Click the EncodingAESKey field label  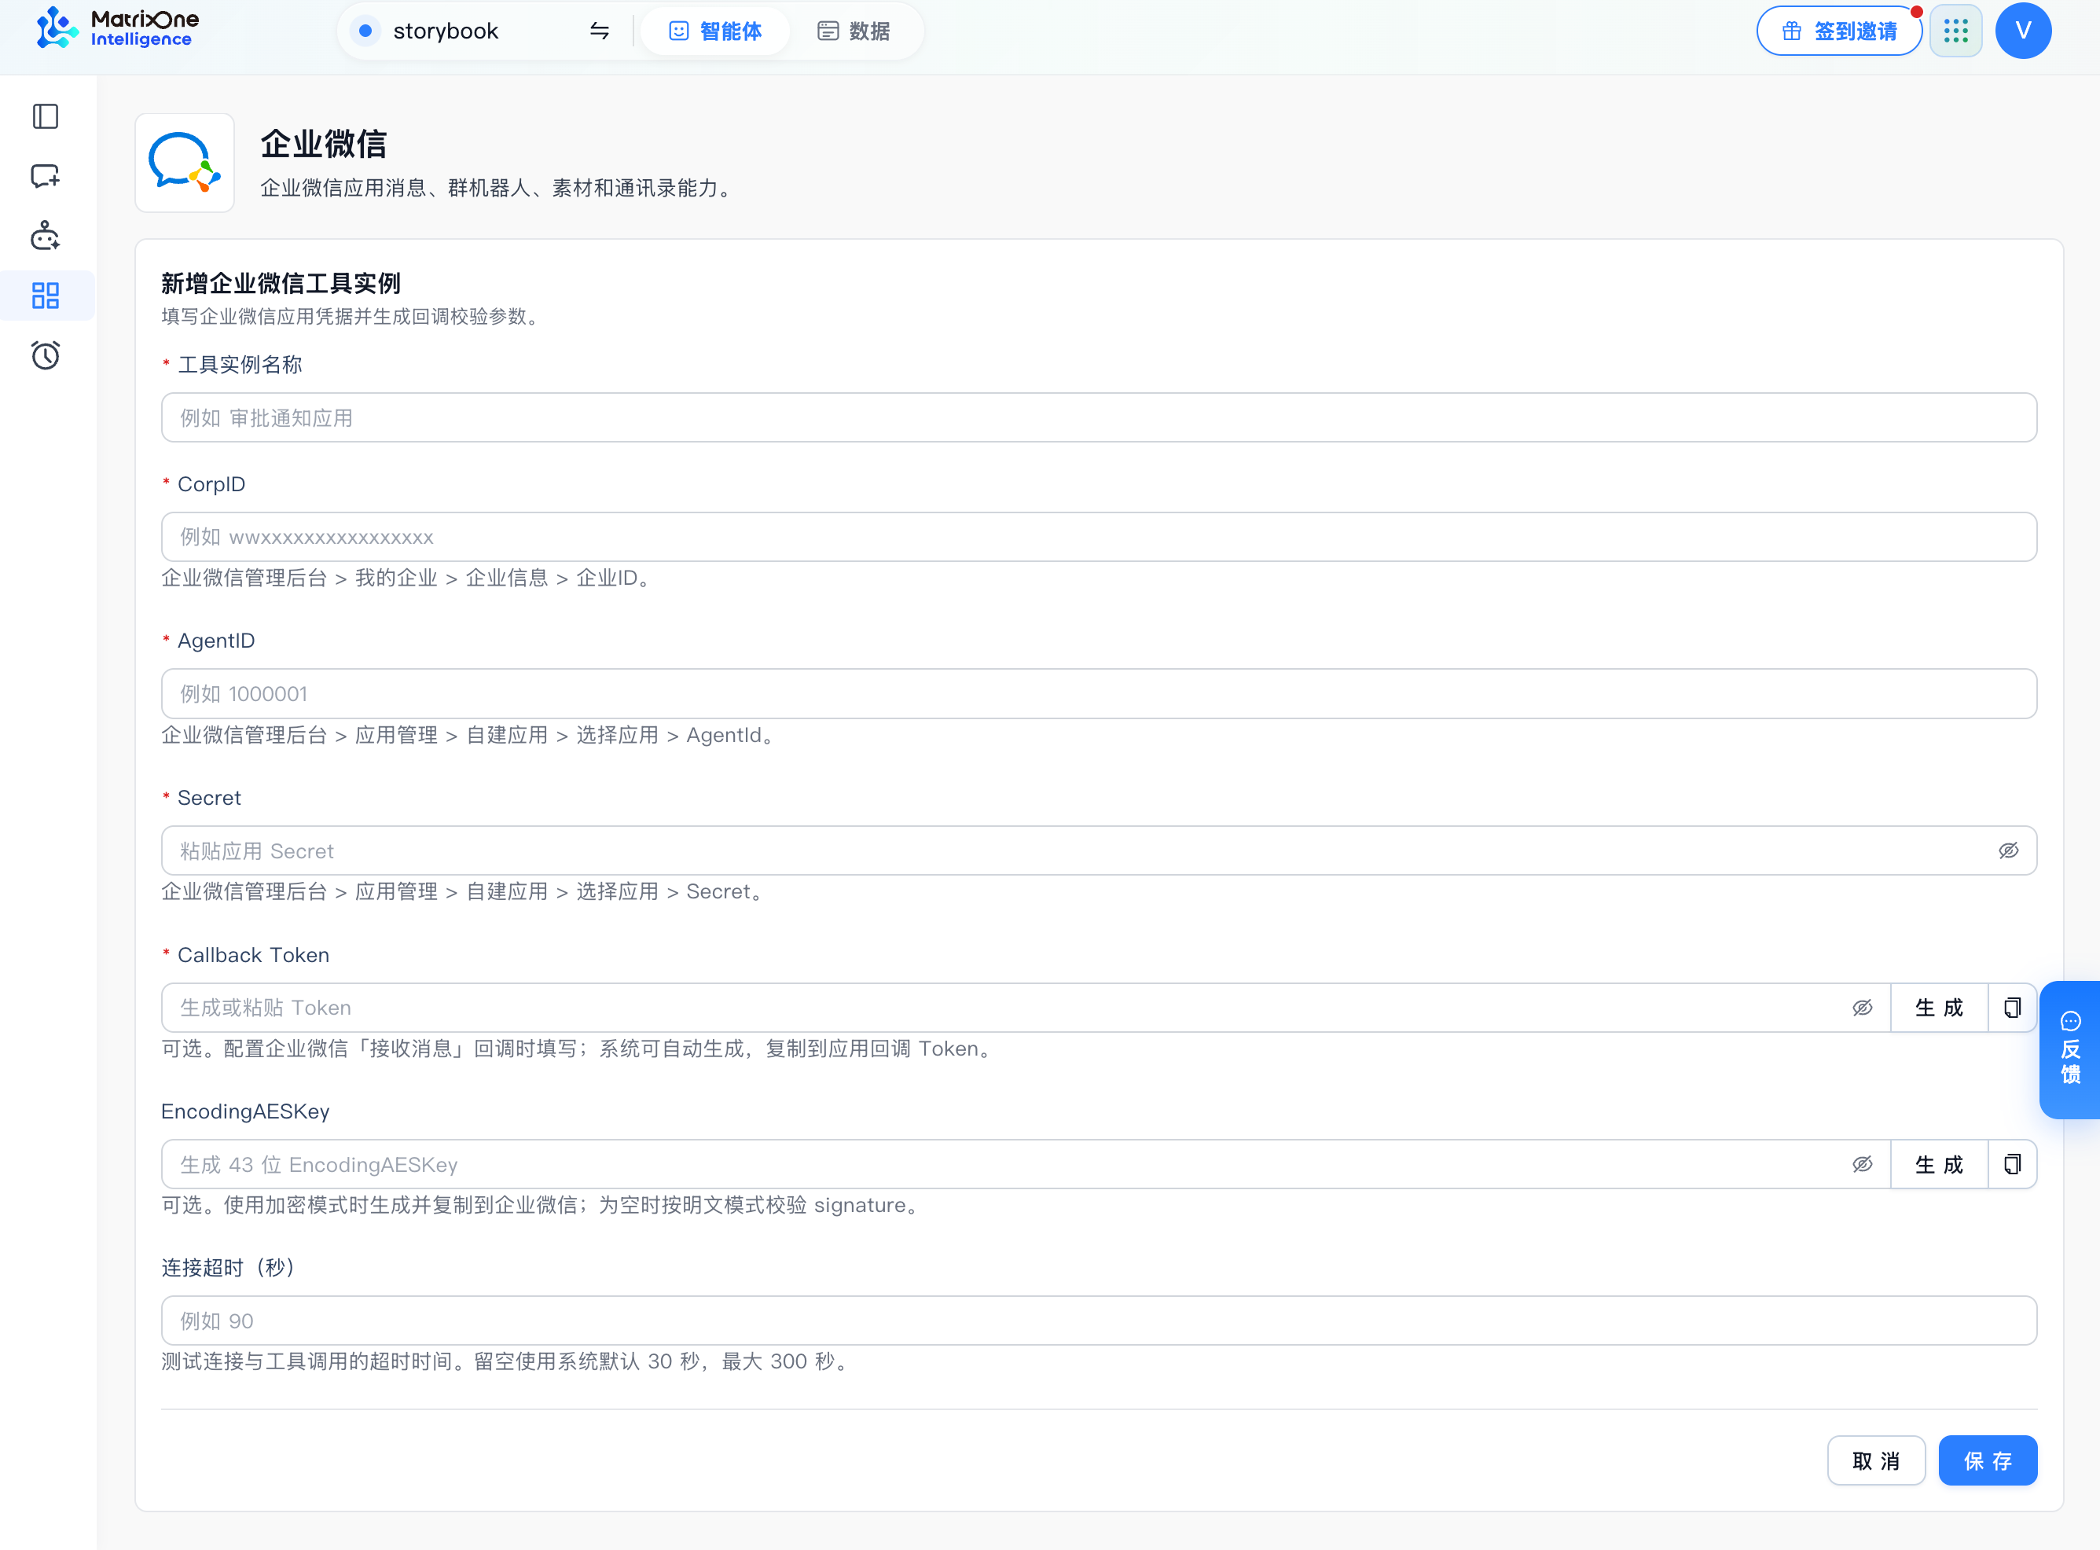[244, 1111]
